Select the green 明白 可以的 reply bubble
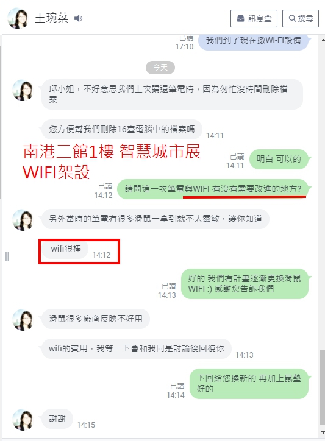 click(279, 159)
